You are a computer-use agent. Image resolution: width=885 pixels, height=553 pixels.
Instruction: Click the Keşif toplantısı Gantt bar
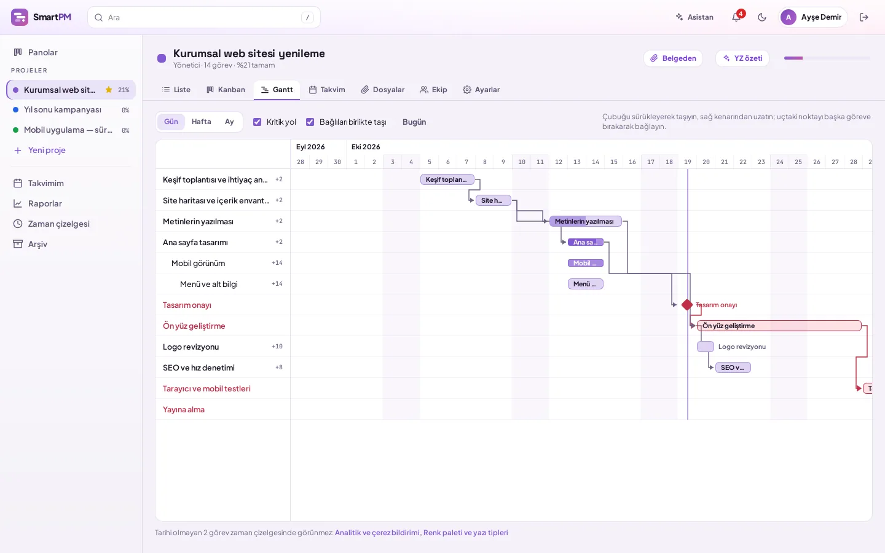click(447, 179)
